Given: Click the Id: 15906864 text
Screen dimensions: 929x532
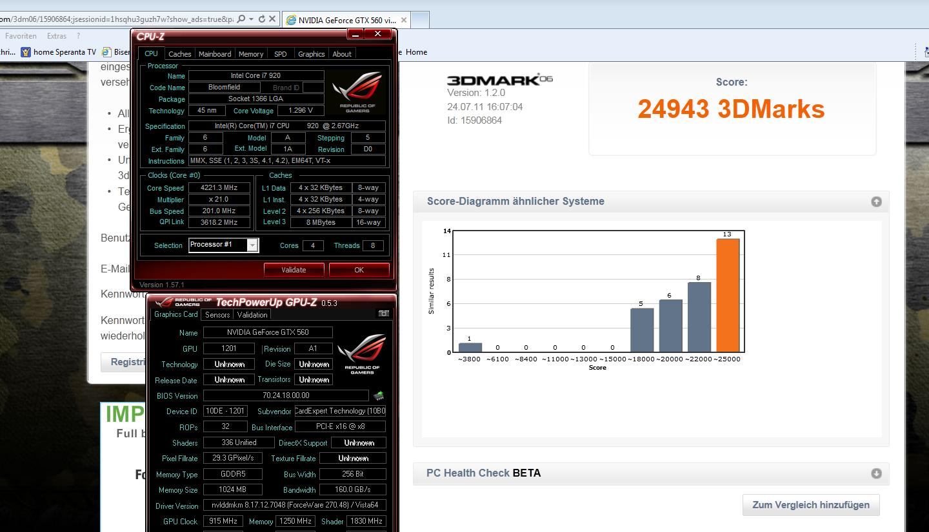Looking at the screenshot, I should 474,120.
